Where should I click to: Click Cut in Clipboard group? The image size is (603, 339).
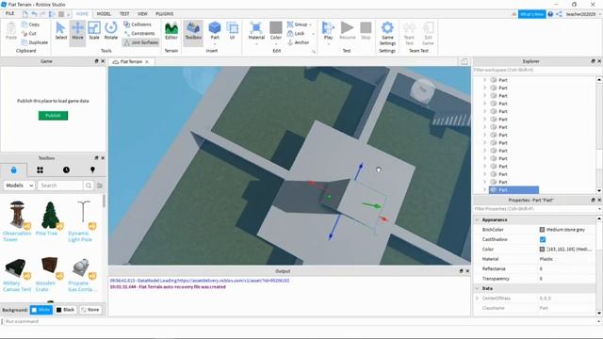coord(29,34)
